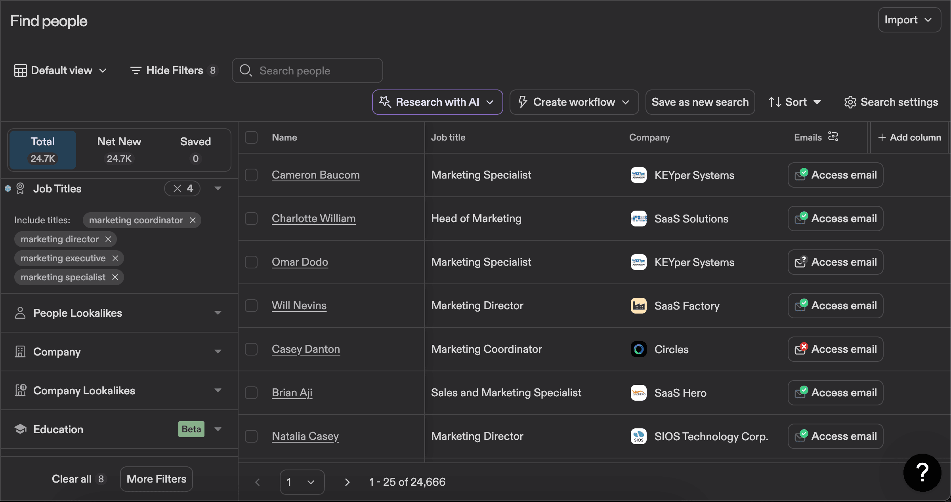Open the Sort dropdown
Viewport: 951px width, 502px height.
[795, 102]
